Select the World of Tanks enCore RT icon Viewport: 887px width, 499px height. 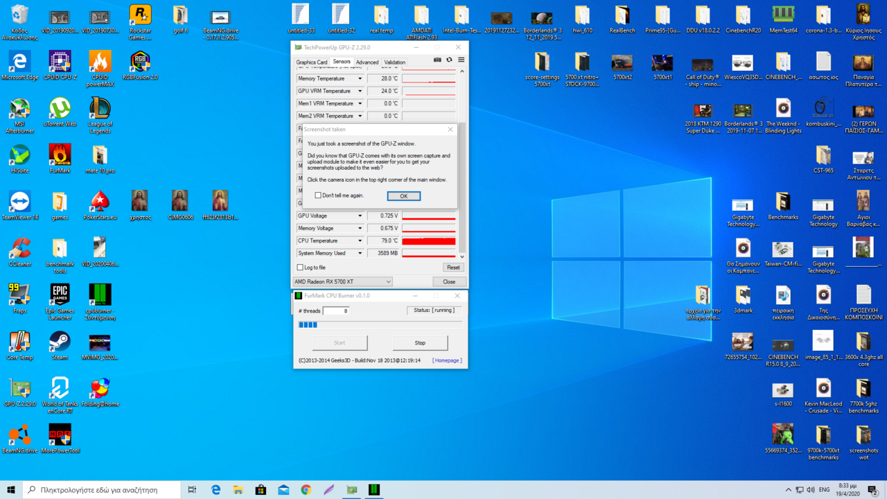pos(60,396)
